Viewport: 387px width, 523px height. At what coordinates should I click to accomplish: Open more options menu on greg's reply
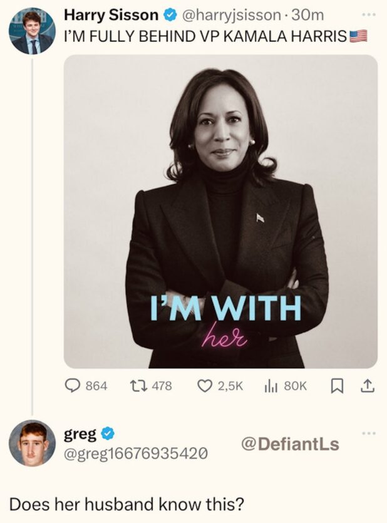[x=369, y=433]
